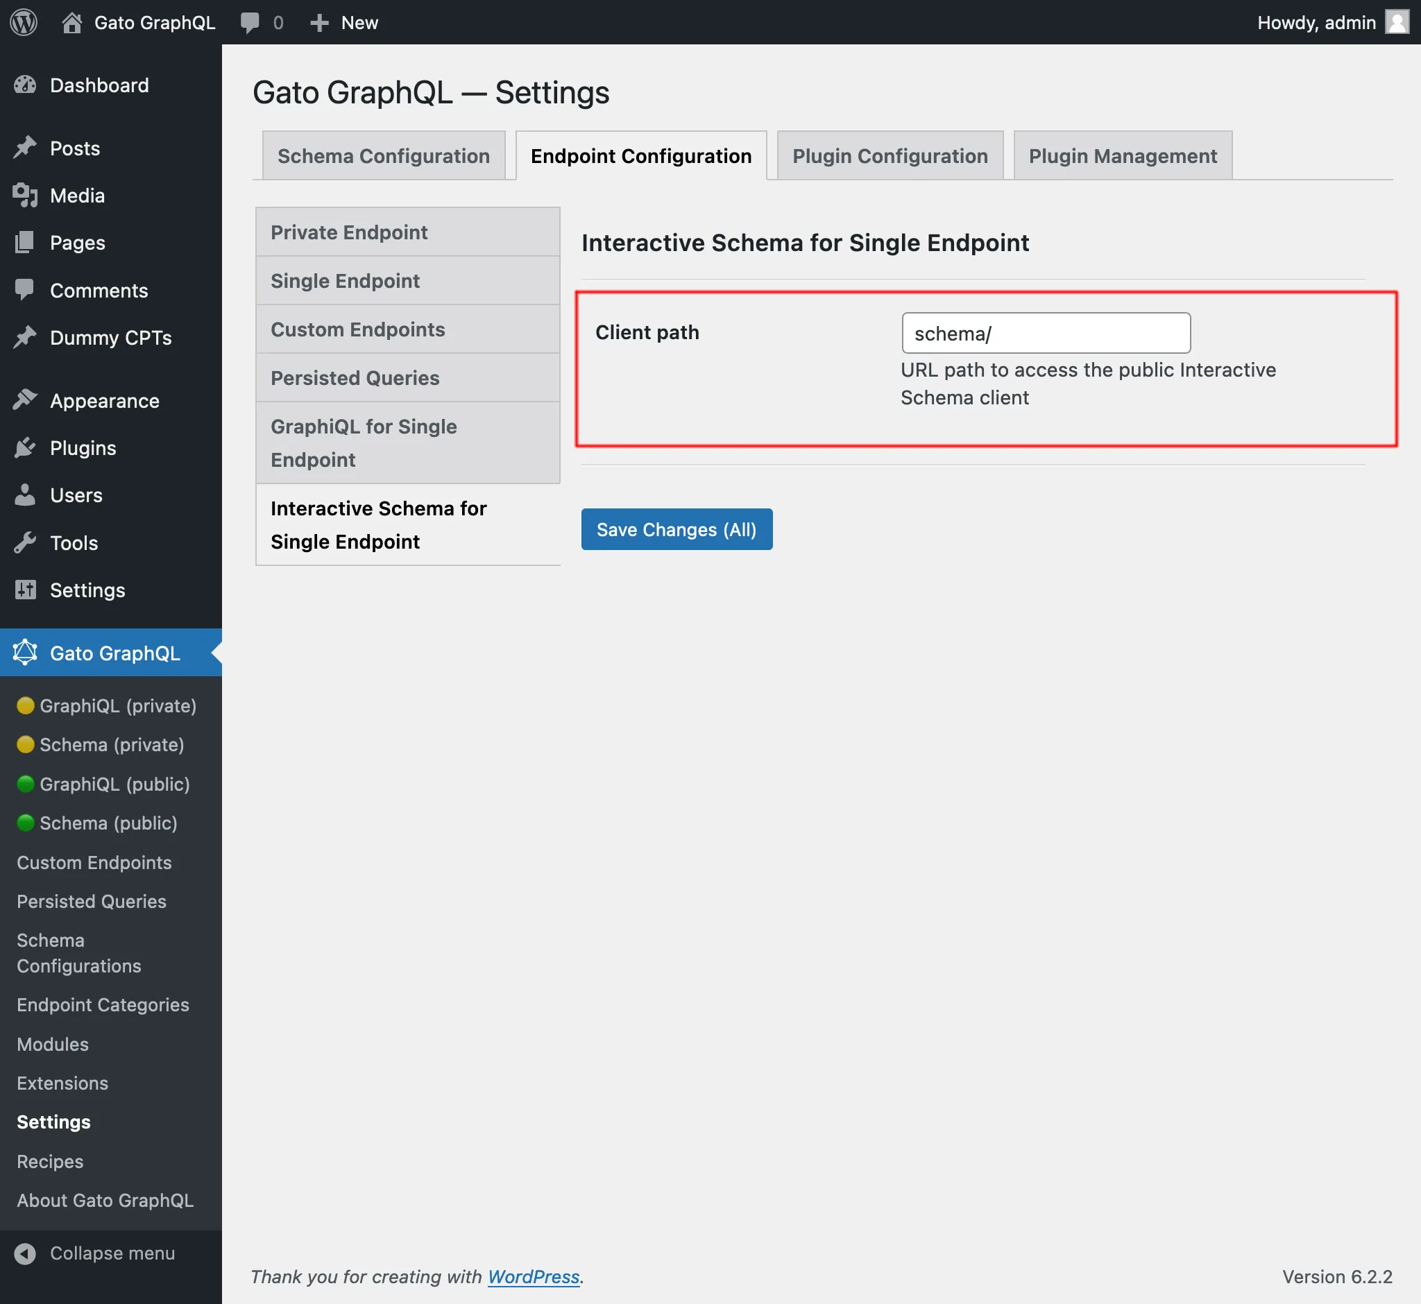Click the Comments speech bubble sidebar icon
Screen dimensions: 1421x1304
tap(26, 290)
